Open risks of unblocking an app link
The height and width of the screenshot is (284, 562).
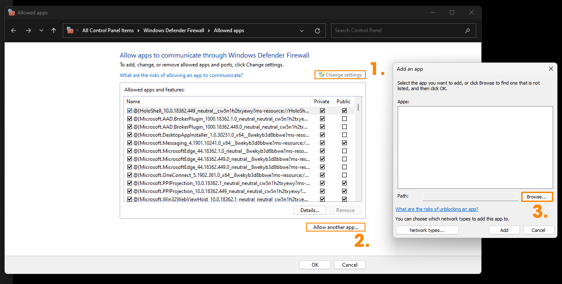(x=437, y=209)
